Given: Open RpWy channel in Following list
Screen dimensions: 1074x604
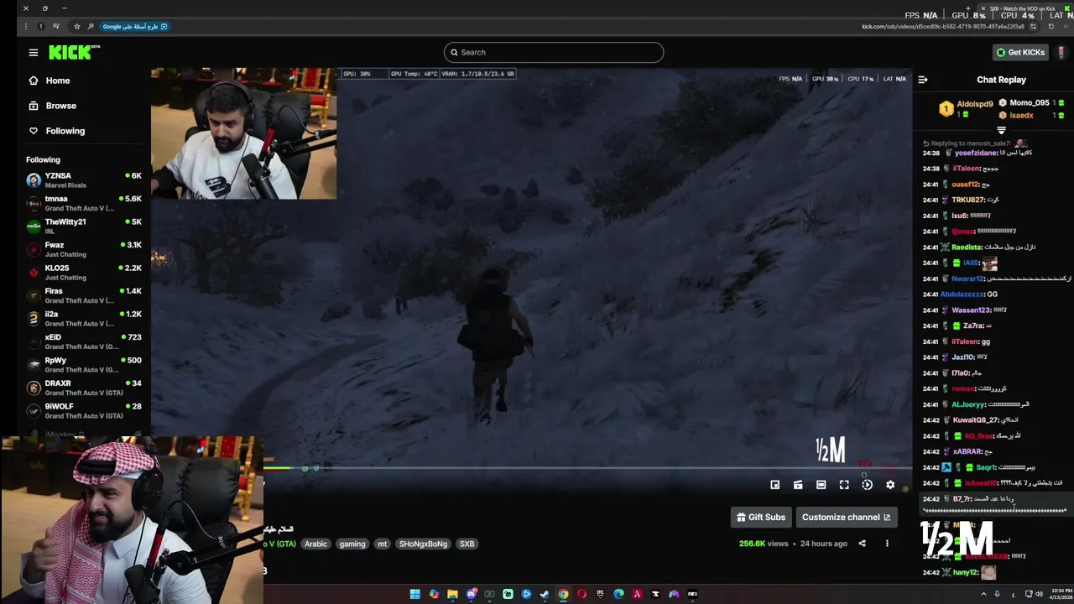Looking at the screenshot, I should click(x=84, y=365).
